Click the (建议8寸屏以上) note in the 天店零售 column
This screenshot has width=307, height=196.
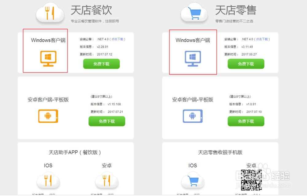[x=240, y=97]
